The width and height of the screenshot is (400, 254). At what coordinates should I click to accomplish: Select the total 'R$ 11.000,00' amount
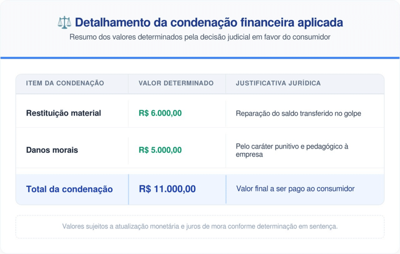coord(167,189)
